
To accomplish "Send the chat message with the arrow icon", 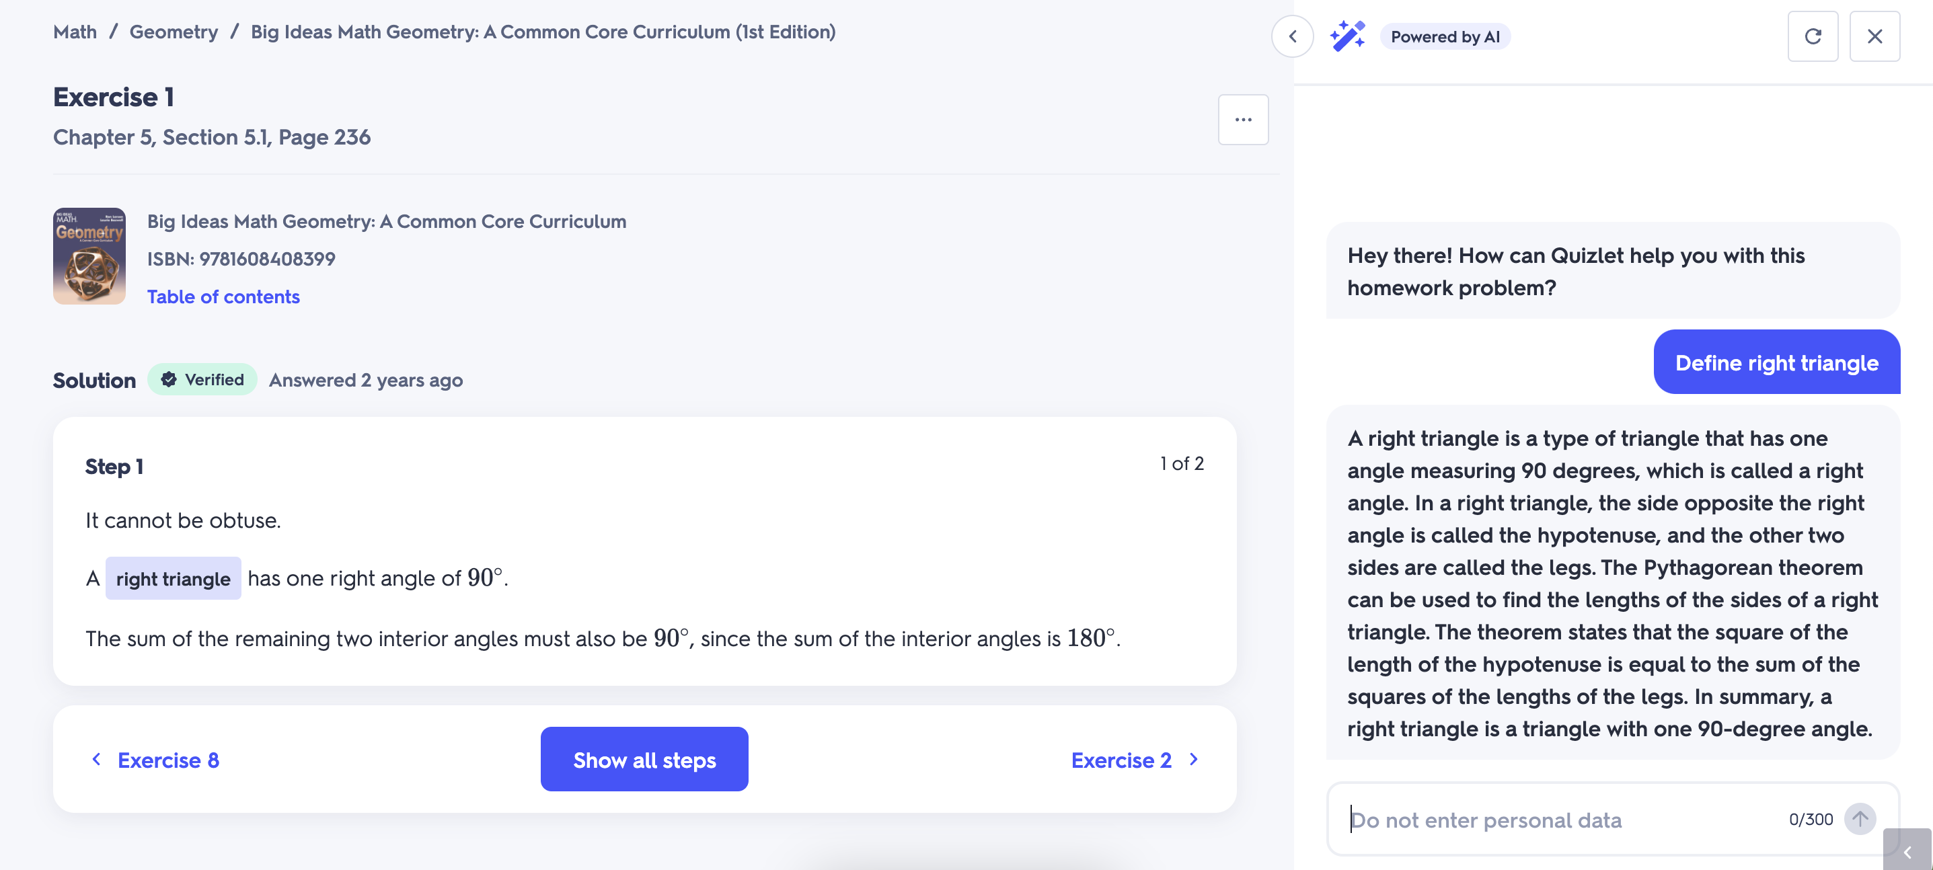I will coord(1860,819).
